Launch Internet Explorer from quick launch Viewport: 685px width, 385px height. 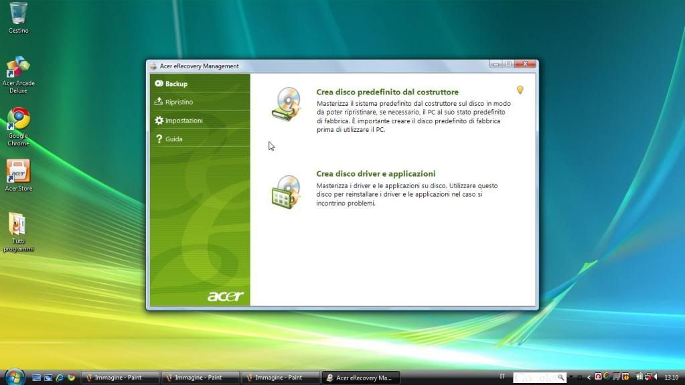[x=60, y=378]
